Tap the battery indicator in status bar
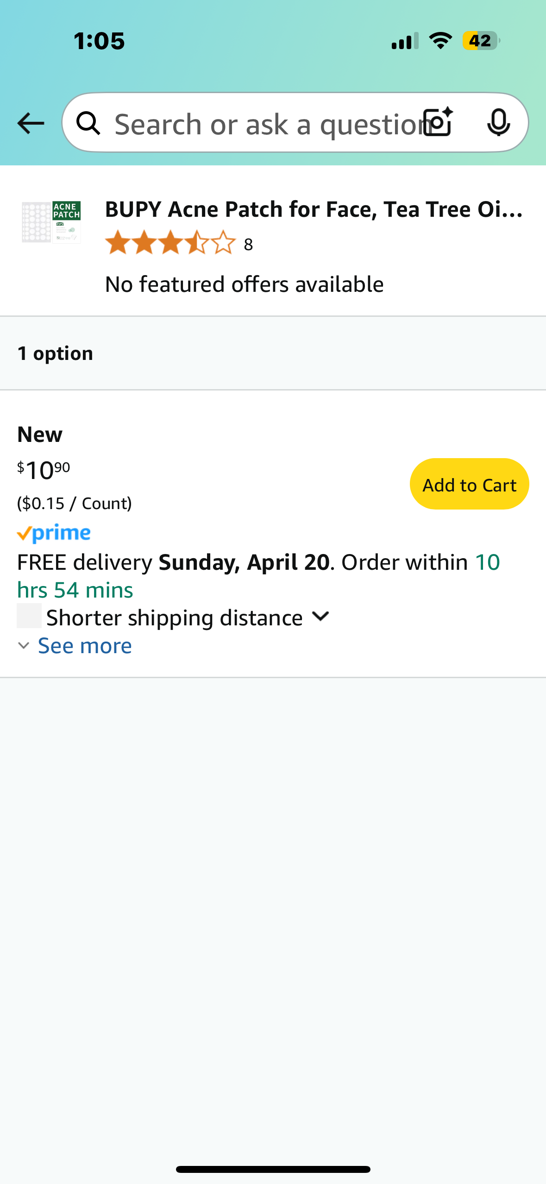Image resolution: width=546 pixels, height=1184 pixels. 481,41
